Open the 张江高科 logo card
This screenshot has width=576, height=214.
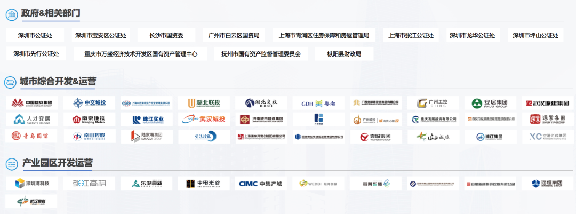(x=89, y=183)
